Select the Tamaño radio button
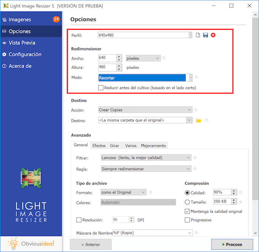The image size is (259, 252). point(187,202)
